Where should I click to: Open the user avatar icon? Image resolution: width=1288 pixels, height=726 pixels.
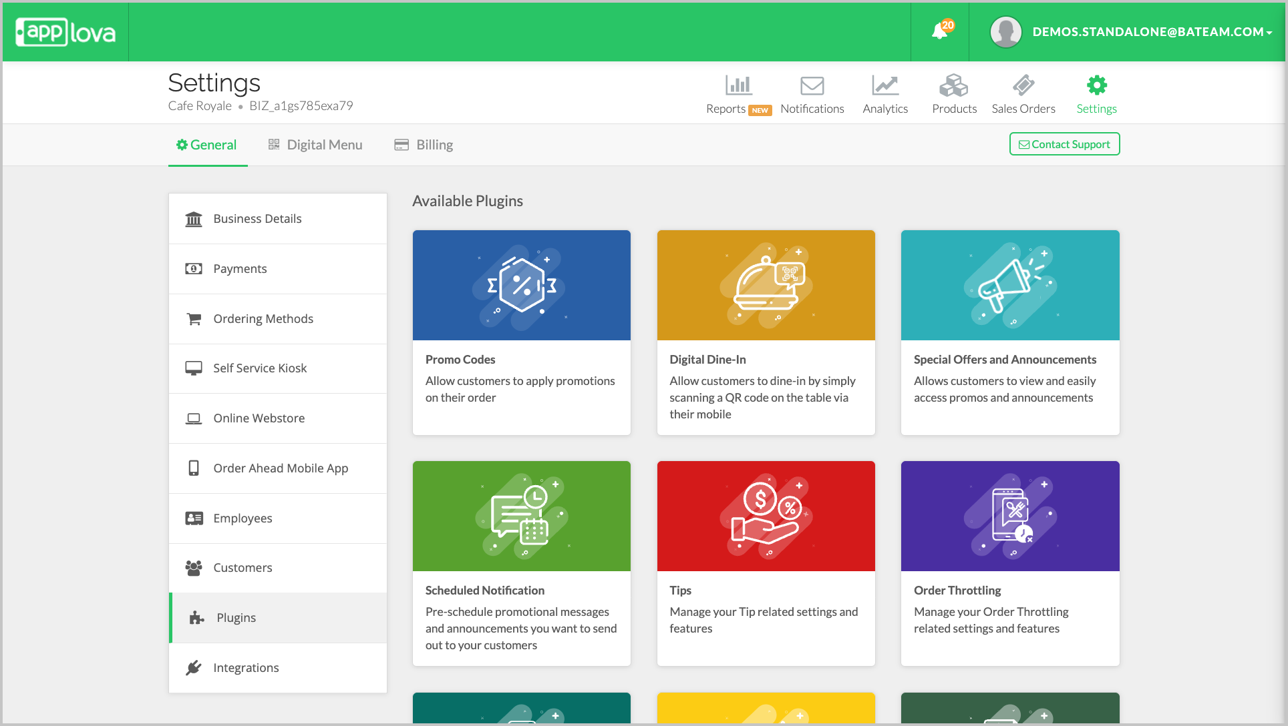click(x=1005, y=31)
